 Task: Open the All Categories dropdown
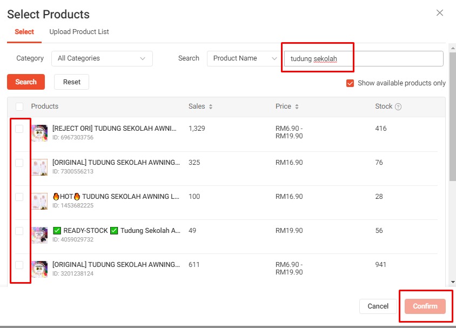coord(102,58)
